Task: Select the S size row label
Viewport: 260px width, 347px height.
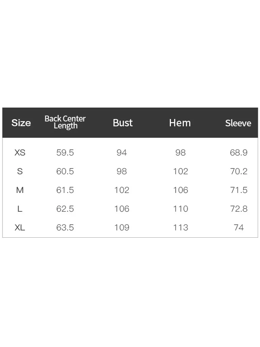Action: pos(20,171)
